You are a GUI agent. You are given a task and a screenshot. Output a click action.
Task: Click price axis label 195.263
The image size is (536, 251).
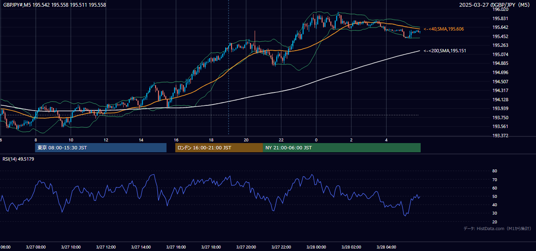500,45
